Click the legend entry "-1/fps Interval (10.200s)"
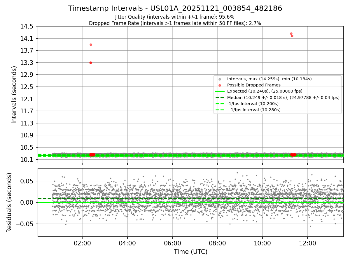The width and height of the screenshot is (350, 262). (253, 104)
